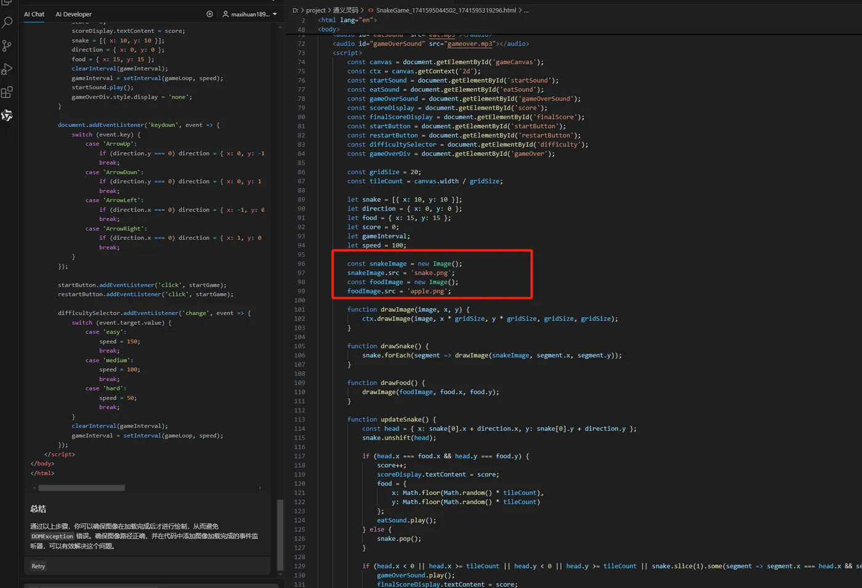Screen dimensions: 862x588
Task: Open the Tongyi Lingma AI panel icon
Action: (7, 115)
